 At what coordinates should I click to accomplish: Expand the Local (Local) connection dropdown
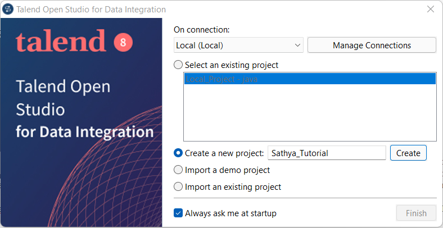point(297,45)
